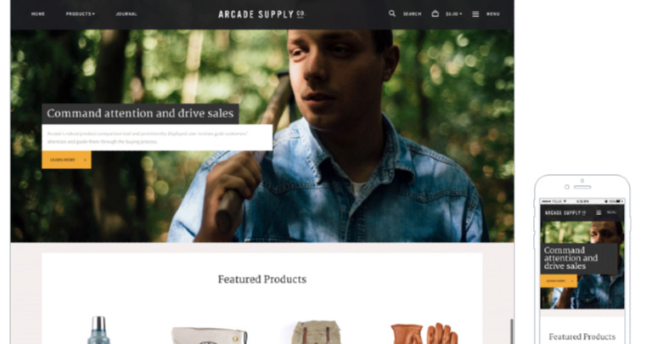This screenshot has width=646, height=344.
Task: Select the backpack product thumbnail
Action: click(316, 332)
